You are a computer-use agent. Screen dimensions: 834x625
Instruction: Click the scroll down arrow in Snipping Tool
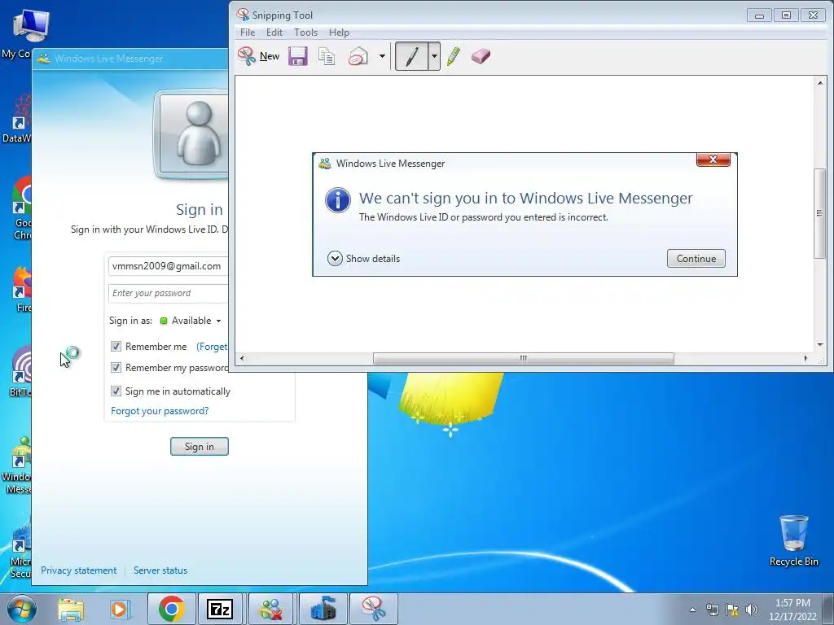point(819,345)
